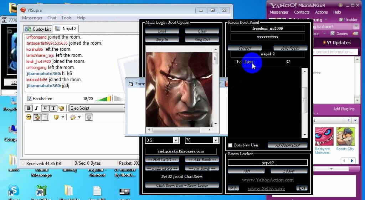Expand the shield icon dropdown arrow
365x200 pixels.
click(x=63, y=117)
